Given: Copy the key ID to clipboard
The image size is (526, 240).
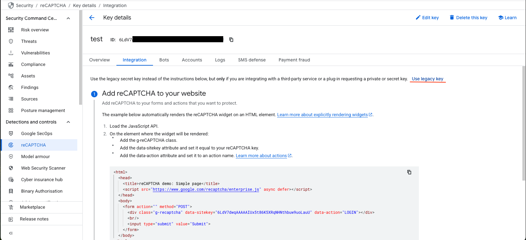Looking at the screenshot, I should click(x=231, y=40).
